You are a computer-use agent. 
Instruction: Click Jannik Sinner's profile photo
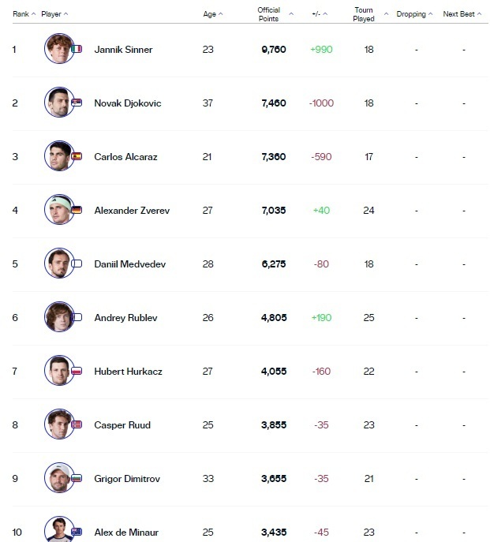(x=58, y=49)
